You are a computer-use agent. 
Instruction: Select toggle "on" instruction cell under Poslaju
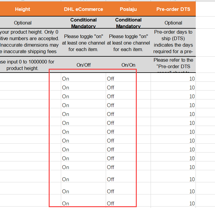click(128, 42)
